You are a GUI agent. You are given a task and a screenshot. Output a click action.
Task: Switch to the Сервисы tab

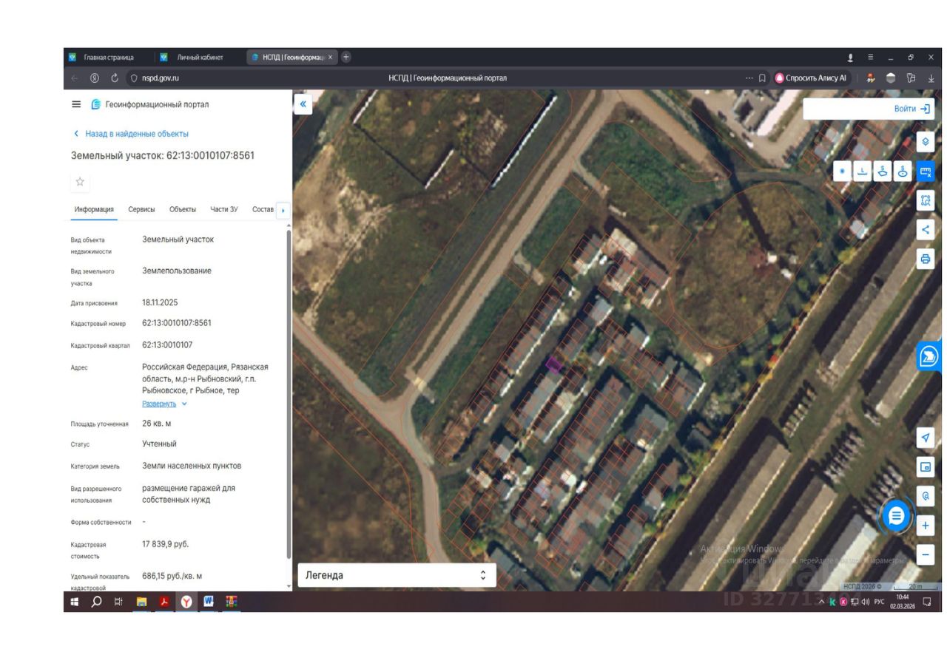pyautogui.click(x=141, y=210)
